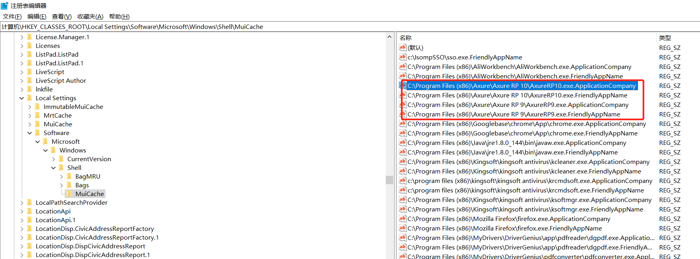Open the 编辑(E) menu
Viewport: 700px width, 259px height.
click(x=37, y=17)
